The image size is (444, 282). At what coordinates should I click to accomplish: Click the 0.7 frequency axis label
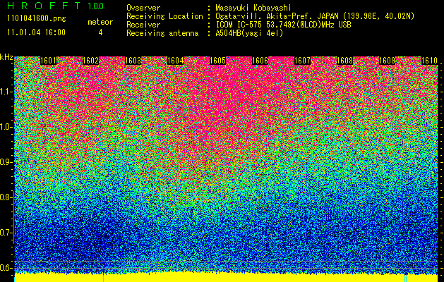(x=6, y=233)
